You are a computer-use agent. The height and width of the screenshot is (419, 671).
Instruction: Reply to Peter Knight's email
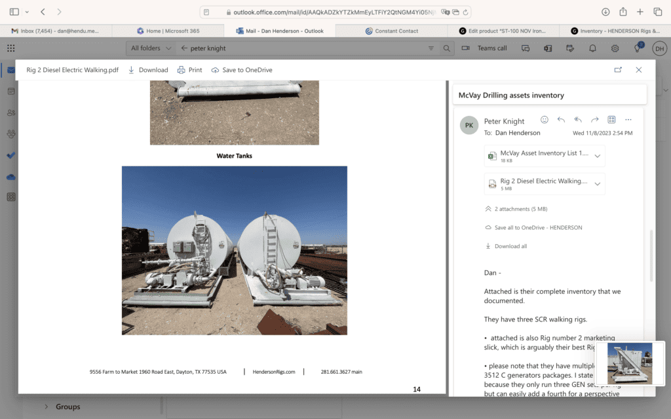561,120
